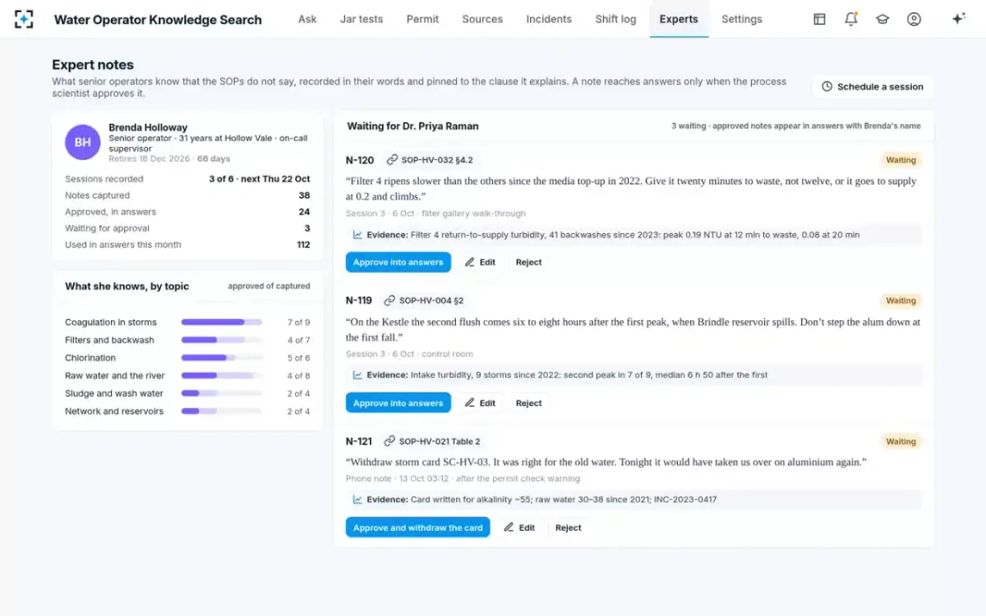Click the Raw water and the river bar
The width and height of the screenshot is (986, 616).
(x=222, y=375)
